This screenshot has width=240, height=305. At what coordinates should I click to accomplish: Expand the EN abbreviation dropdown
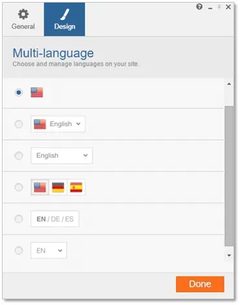(x=49, y=251)
